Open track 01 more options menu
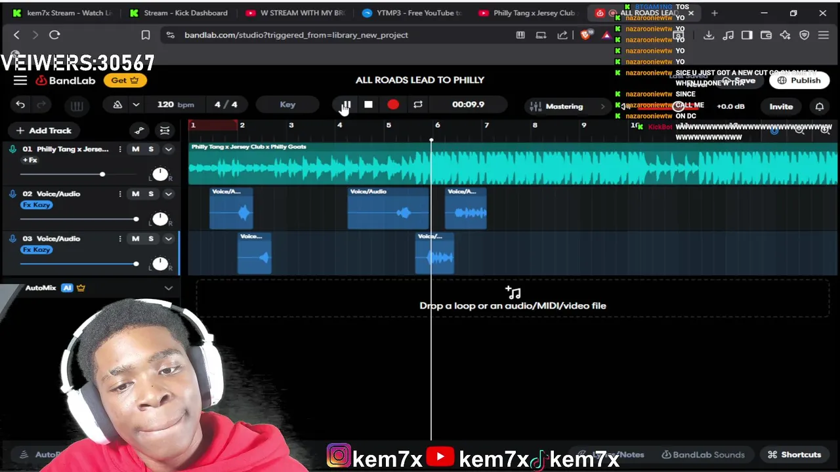The height and width of the screenshot is (472, 840). coord(119,149)
